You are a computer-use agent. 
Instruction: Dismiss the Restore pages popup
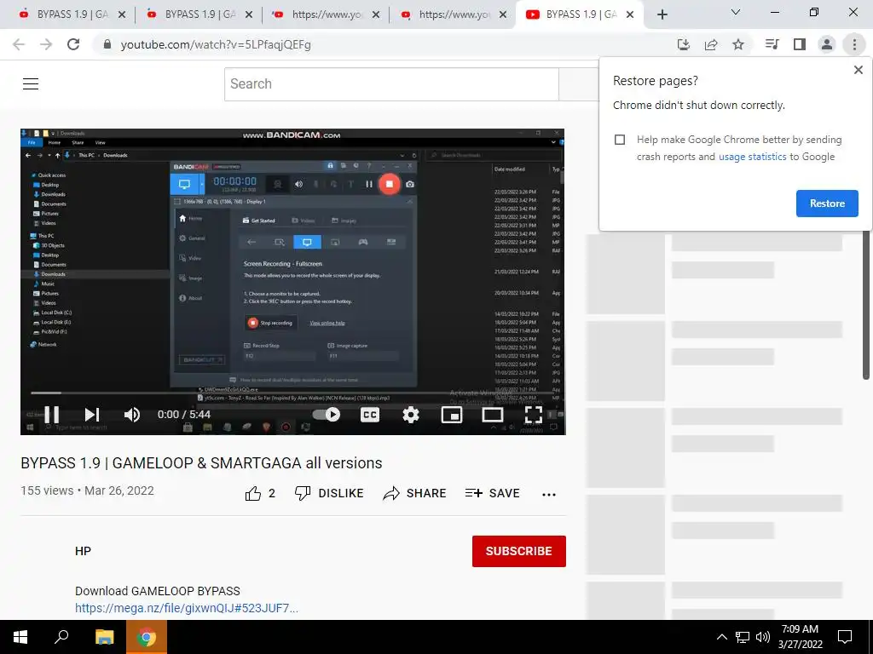point(858,70)
